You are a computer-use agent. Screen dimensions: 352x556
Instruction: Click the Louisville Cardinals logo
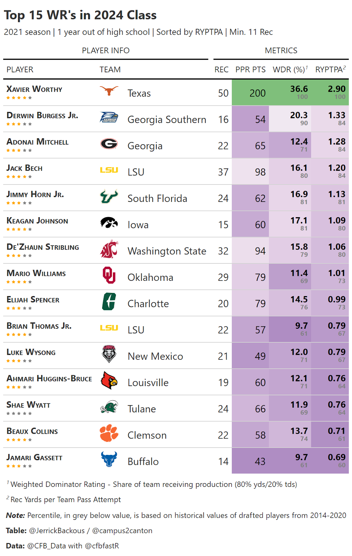tap(109, 380)
